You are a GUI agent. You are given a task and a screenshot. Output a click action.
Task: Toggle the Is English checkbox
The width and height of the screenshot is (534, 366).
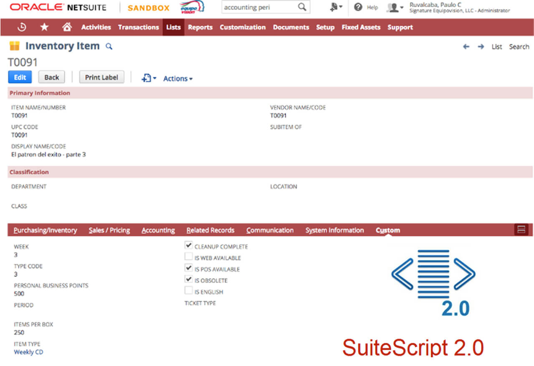189,291
